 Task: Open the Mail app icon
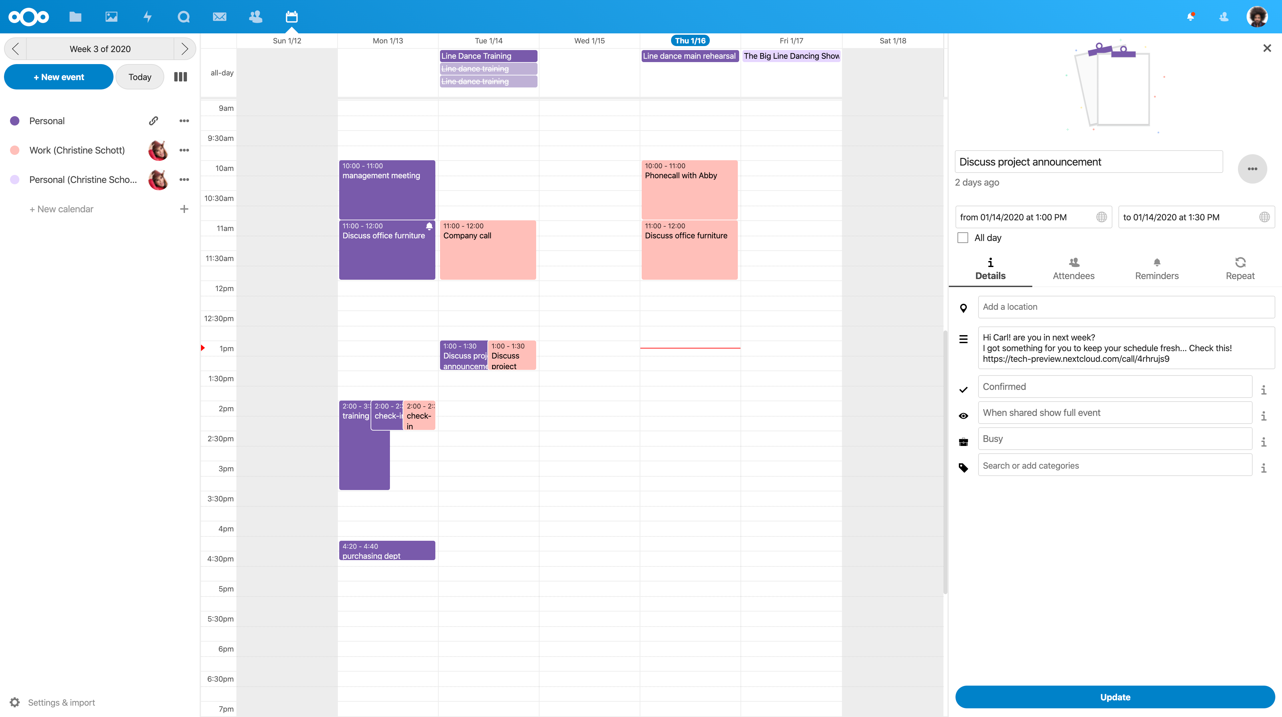(x=219, y=17)
